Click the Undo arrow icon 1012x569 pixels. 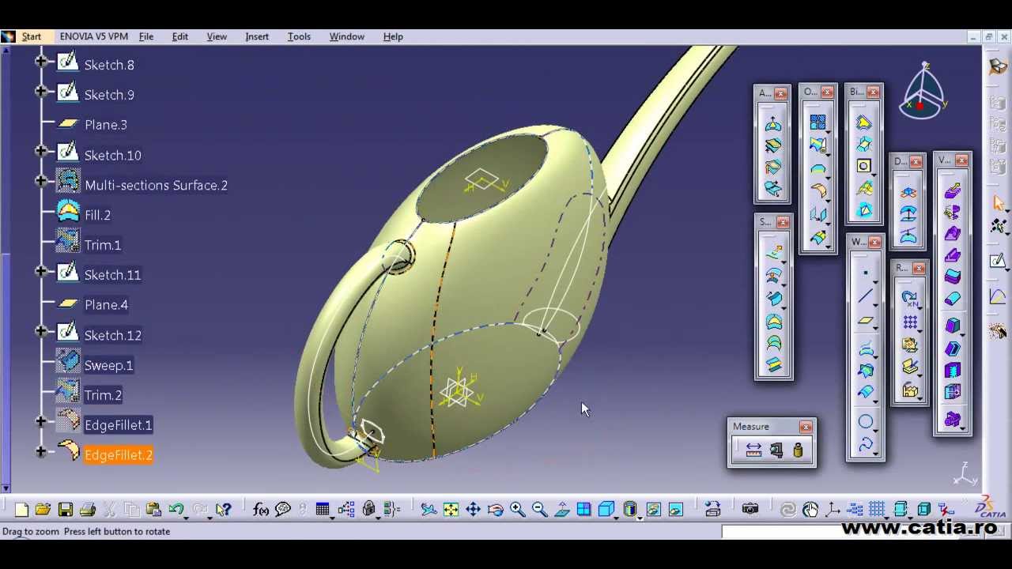[176, 510]
